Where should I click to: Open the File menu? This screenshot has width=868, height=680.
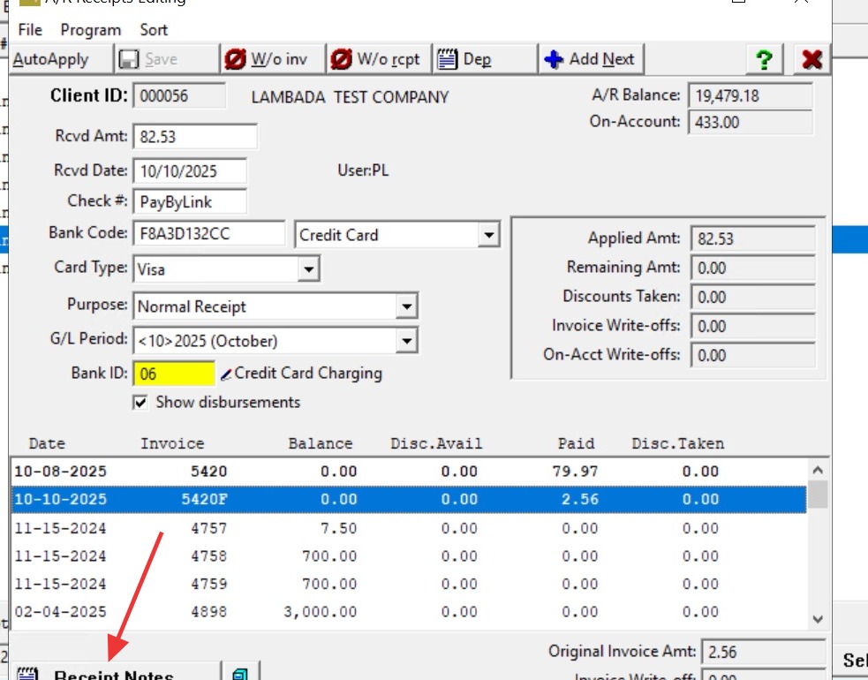coord(30,30)
